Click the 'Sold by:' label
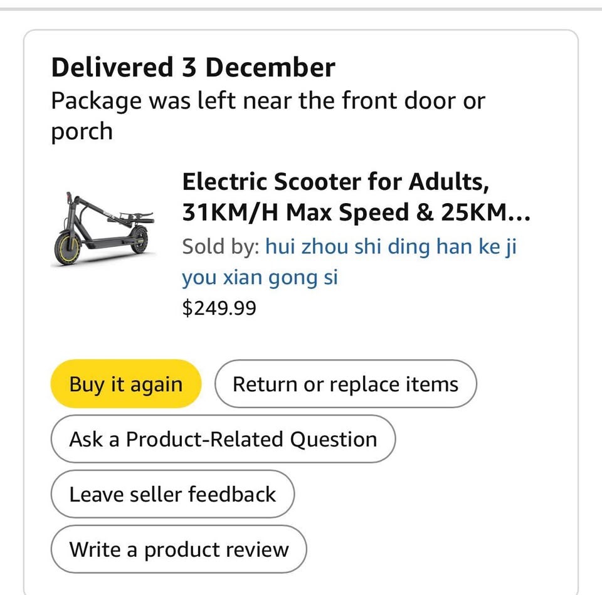The image size is (602, 595). pyautogui.click(x=220, y=246)
